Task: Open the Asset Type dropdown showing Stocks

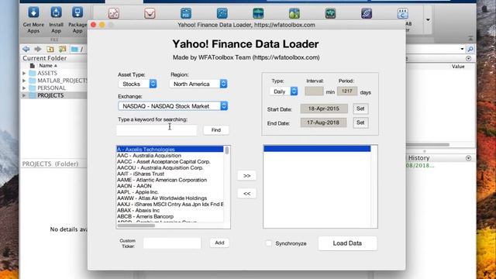Action: click(138, 84)
